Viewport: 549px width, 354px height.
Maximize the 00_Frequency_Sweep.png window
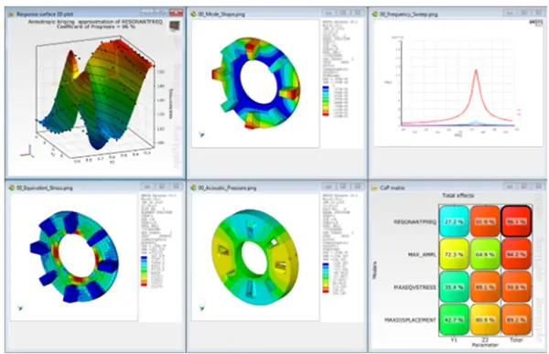pos(525,13)
